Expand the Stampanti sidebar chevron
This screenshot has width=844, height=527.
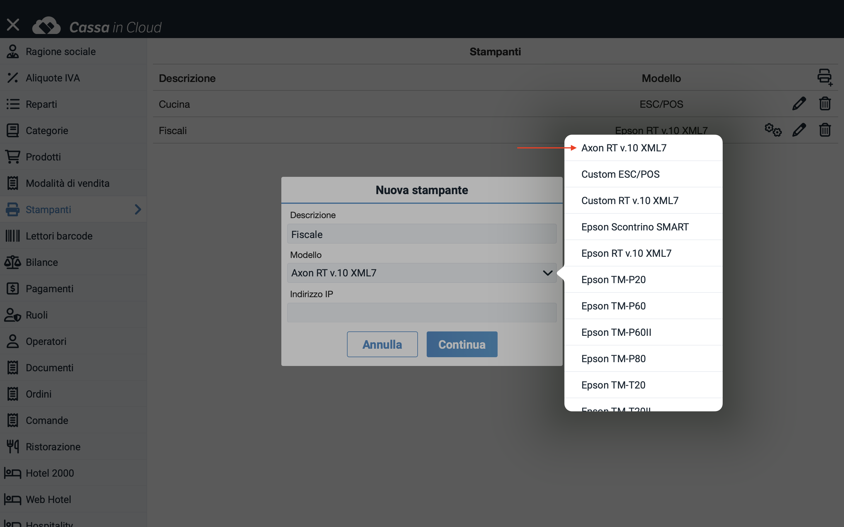(x=138, y=209)
